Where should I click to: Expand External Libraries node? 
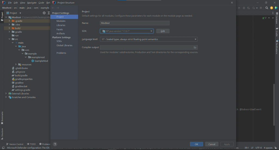(6, 93)
